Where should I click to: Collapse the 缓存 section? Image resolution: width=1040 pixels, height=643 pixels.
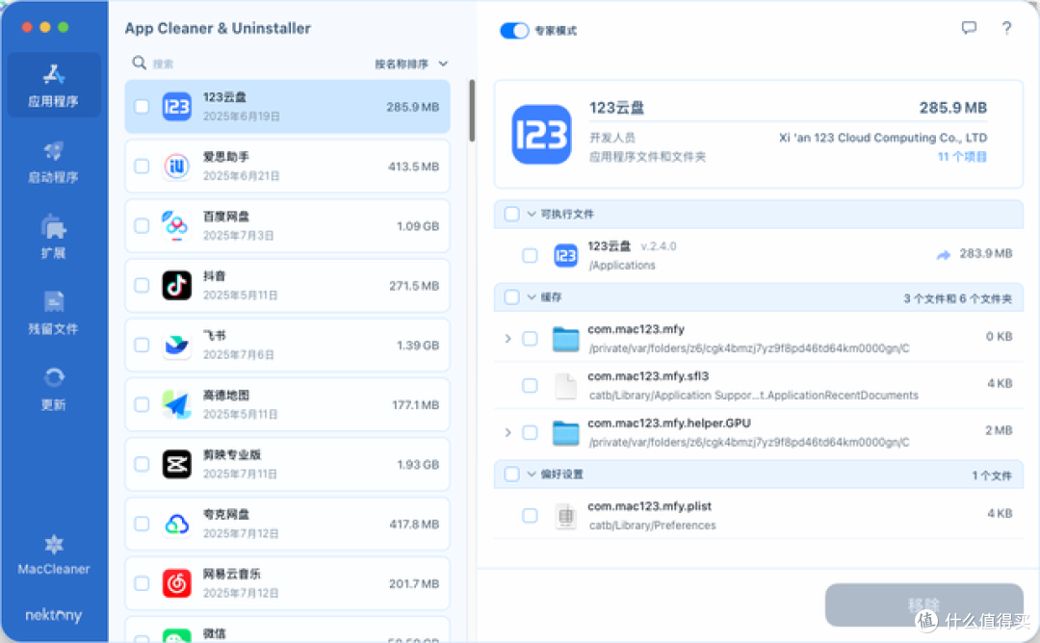(x=532, y=297)
